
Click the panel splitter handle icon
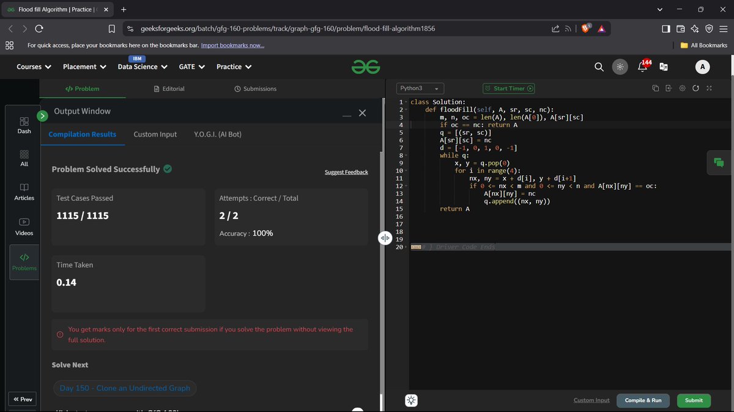coord(385,239)
